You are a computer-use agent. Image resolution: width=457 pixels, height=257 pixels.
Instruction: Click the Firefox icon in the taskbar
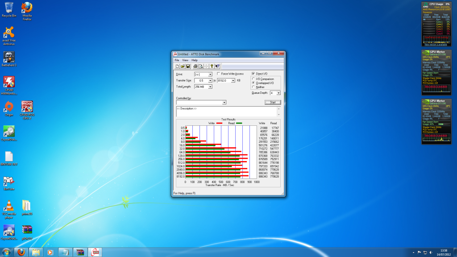tap(21, 252)
